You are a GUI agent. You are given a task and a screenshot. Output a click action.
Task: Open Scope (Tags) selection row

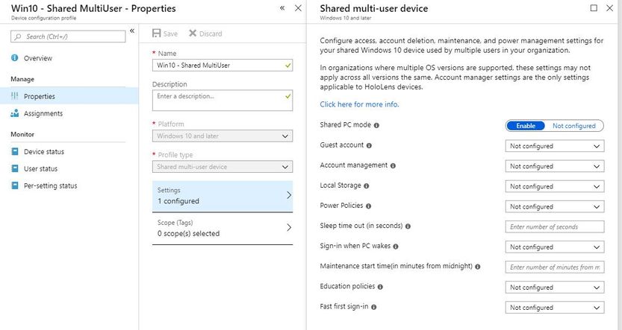click(222, 228)
